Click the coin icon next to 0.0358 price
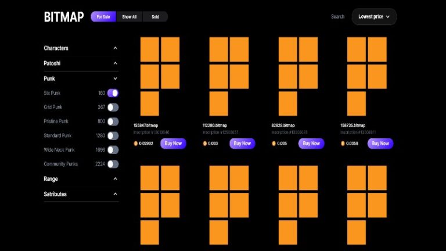 (x=343, y=144)
